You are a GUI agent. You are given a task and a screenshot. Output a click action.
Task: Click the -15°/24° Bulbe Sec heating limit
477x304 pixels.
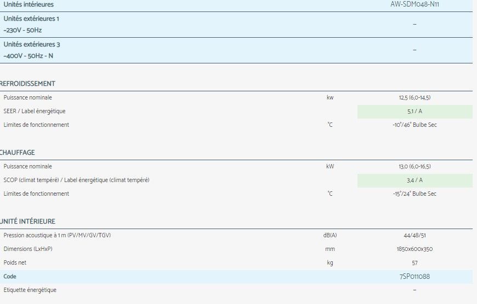[x=414, y=194]
